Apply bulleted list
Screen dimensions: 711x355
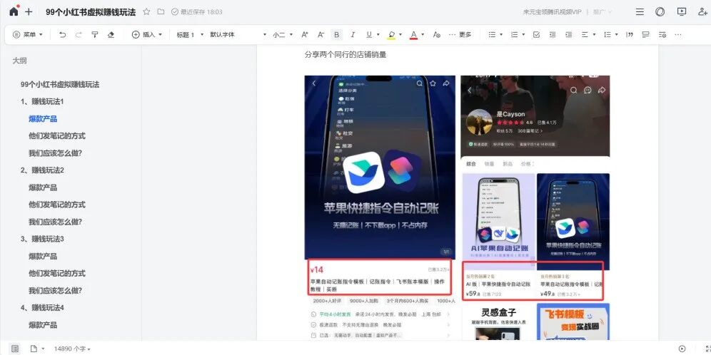tap(492, 34)
